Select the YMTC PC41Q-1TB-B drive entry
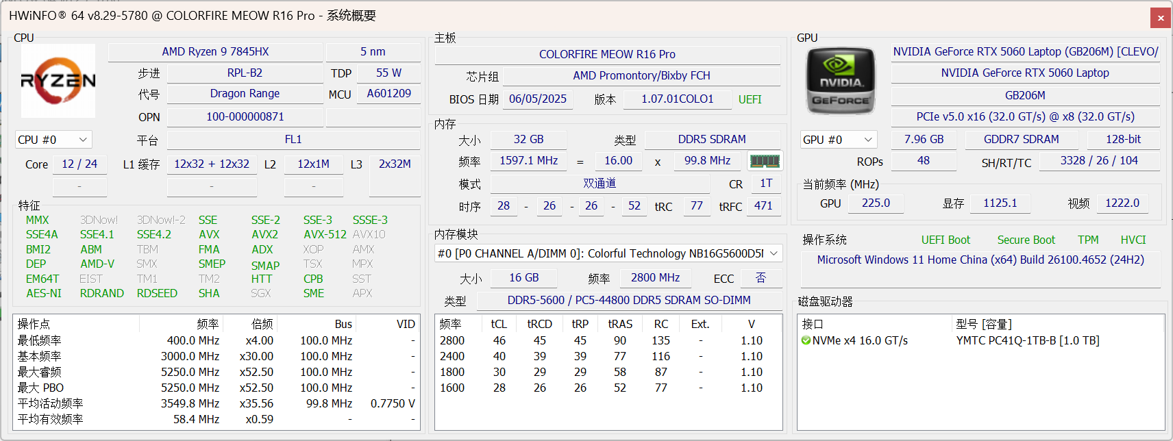This screenshot has height=441, width=1173. [x=1027, y=341]
